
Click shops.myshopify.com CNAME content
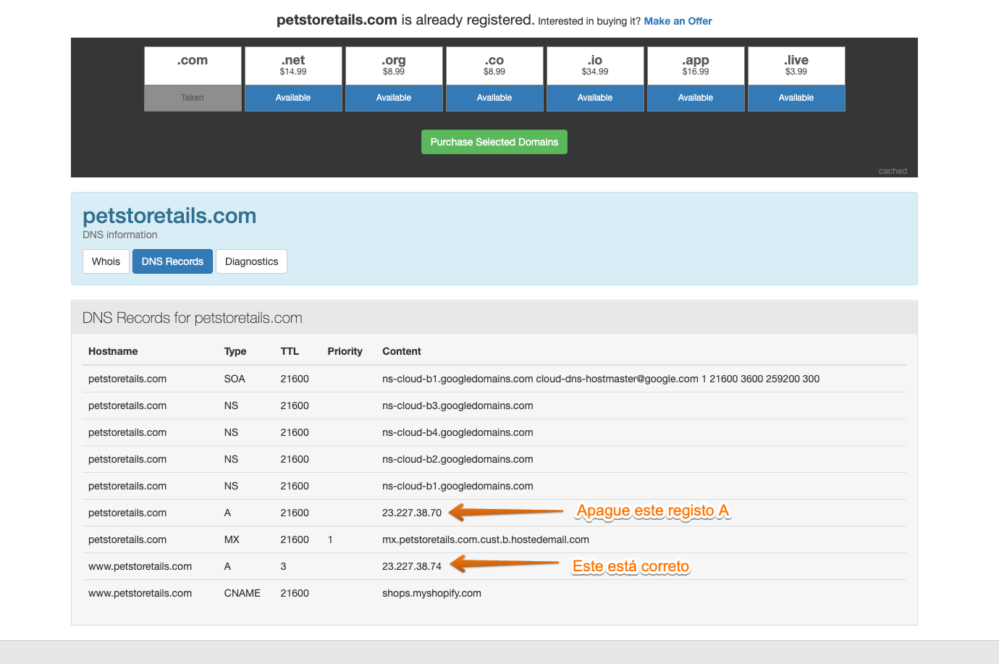431,593
